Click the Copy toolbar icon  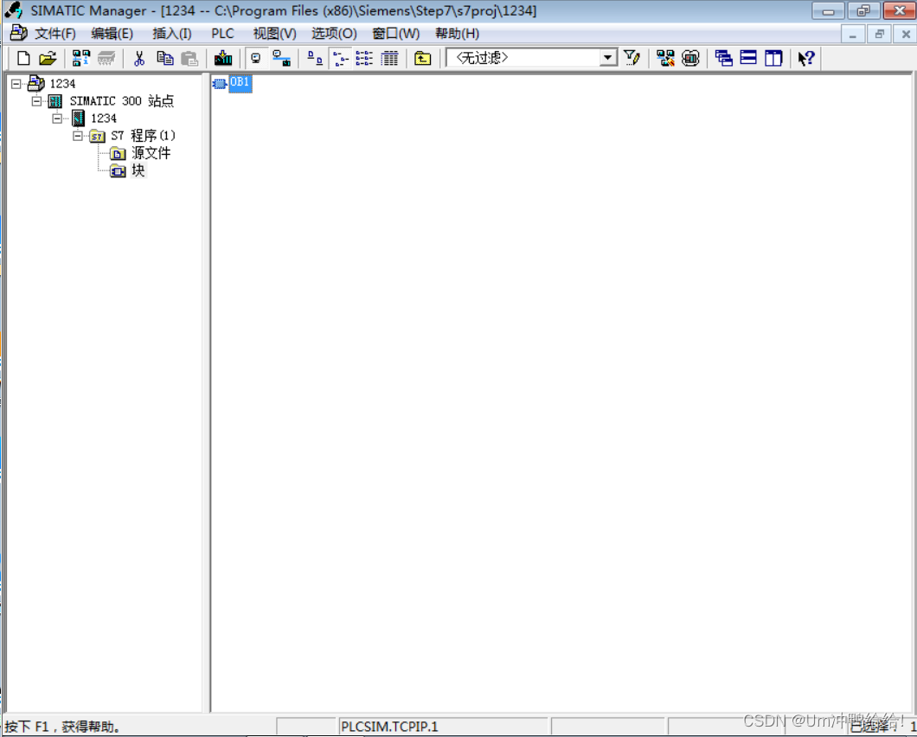click(x=165, y=58)
